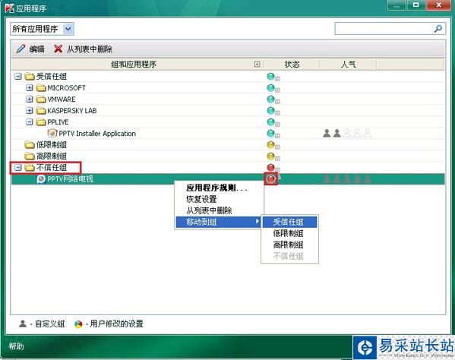This screenshot has width=455, height=360.
Task: Click the column expand icon in header
Action: (257, 65)
